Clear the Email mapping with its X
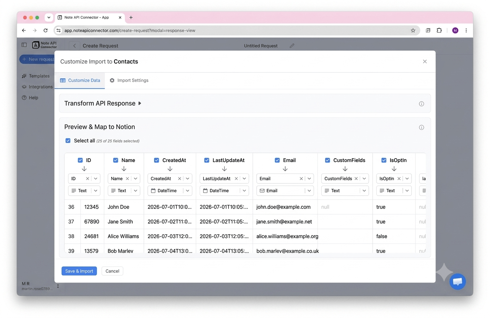 pyautogui.click(x=301, y=178)
